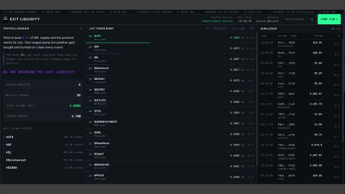Click the green PUMP.FUN button
Image resolution: width=345 pixels, height=194 pixels.
[329, 19]
